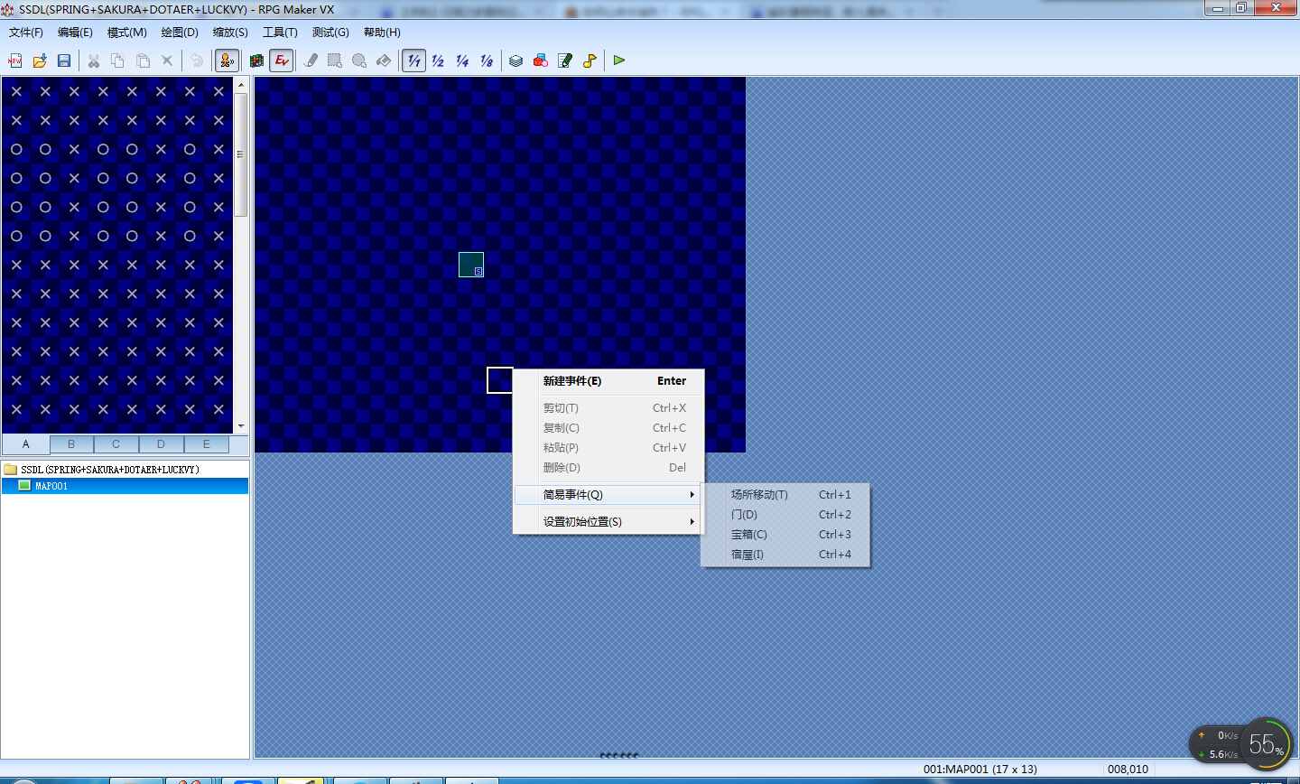1300x784 pixels.
Task: Switch to tileset tab B
Action: click(71, 444)
